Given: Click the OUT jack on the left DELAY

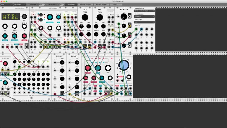Looking at the screenshot, I should [62, 94].
